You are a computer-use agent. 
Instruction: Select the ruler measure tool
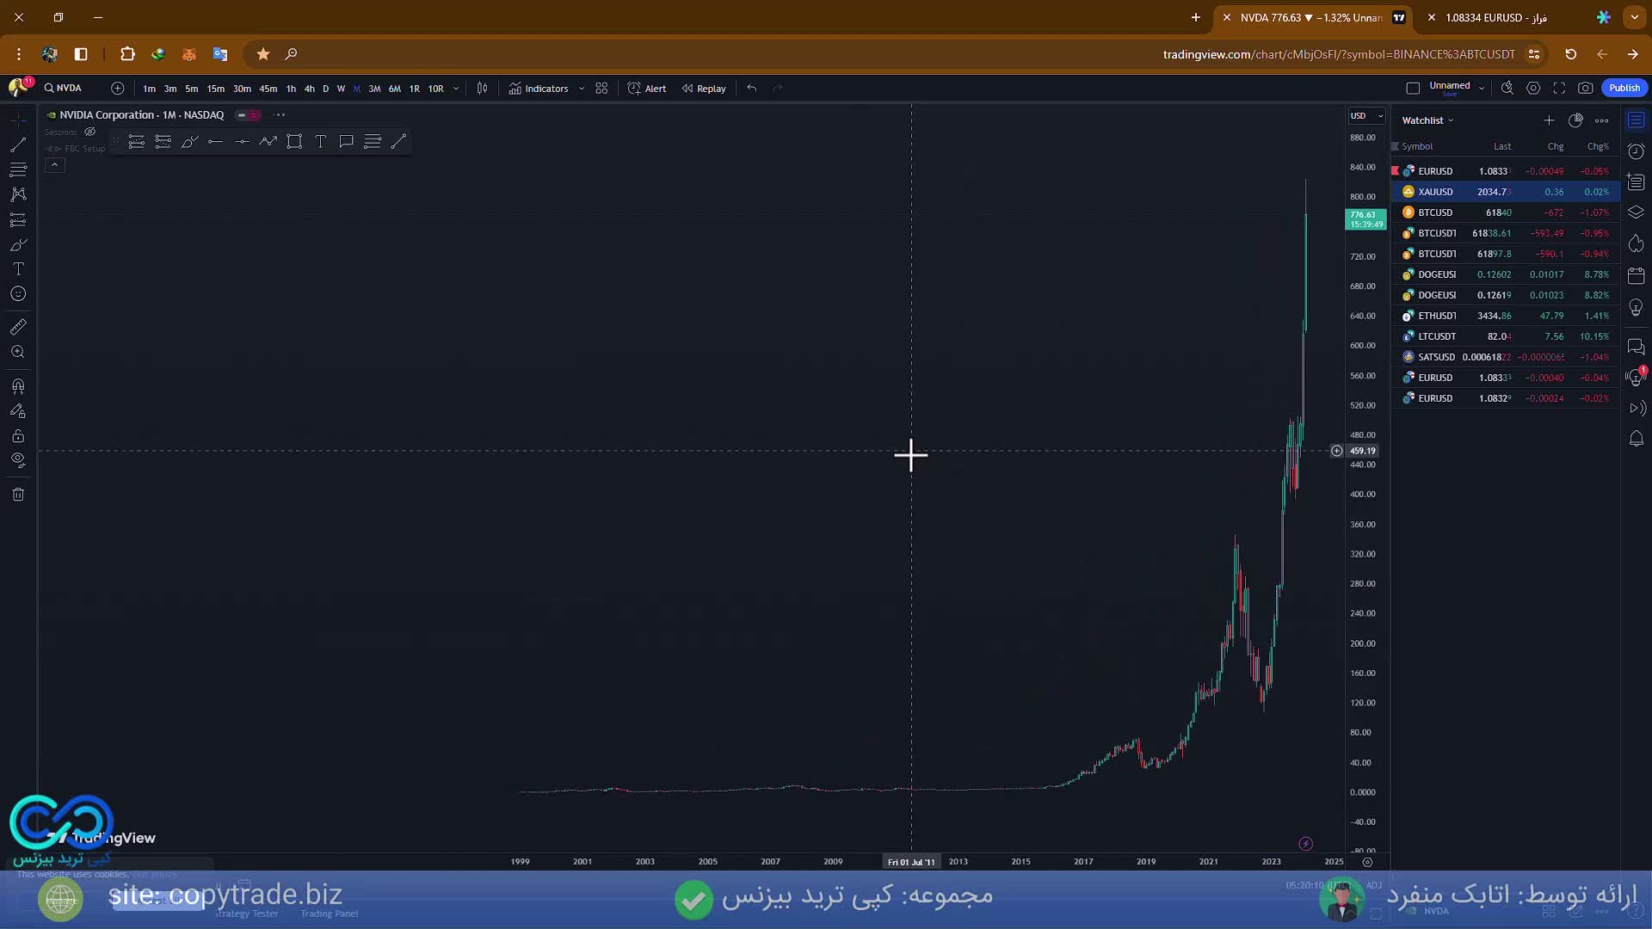pos(18,327)
